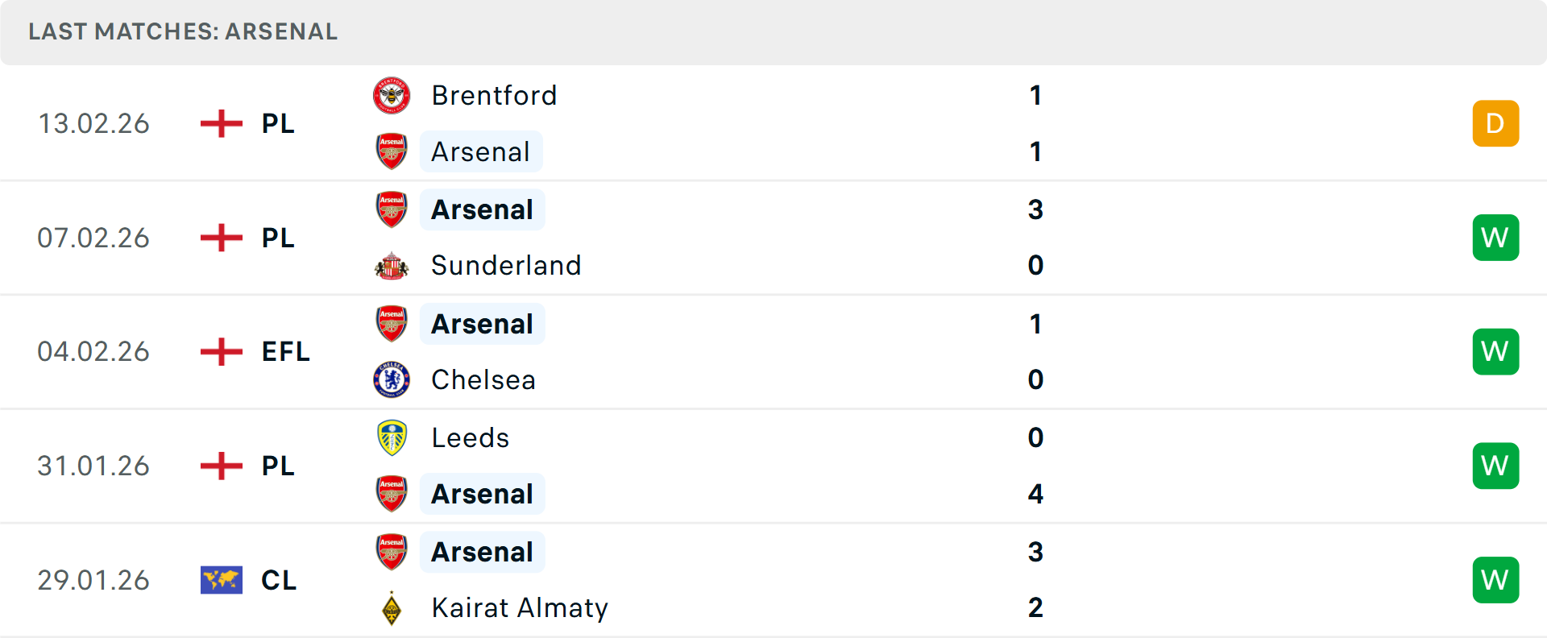Click the England flag beside EFL label
The height and width of the screenshot is (638, 1547).
220,352
